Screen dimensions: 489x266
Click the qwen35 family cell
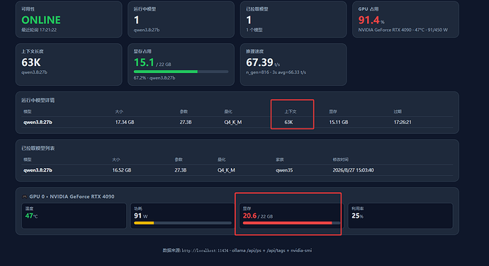click(284, 170)
